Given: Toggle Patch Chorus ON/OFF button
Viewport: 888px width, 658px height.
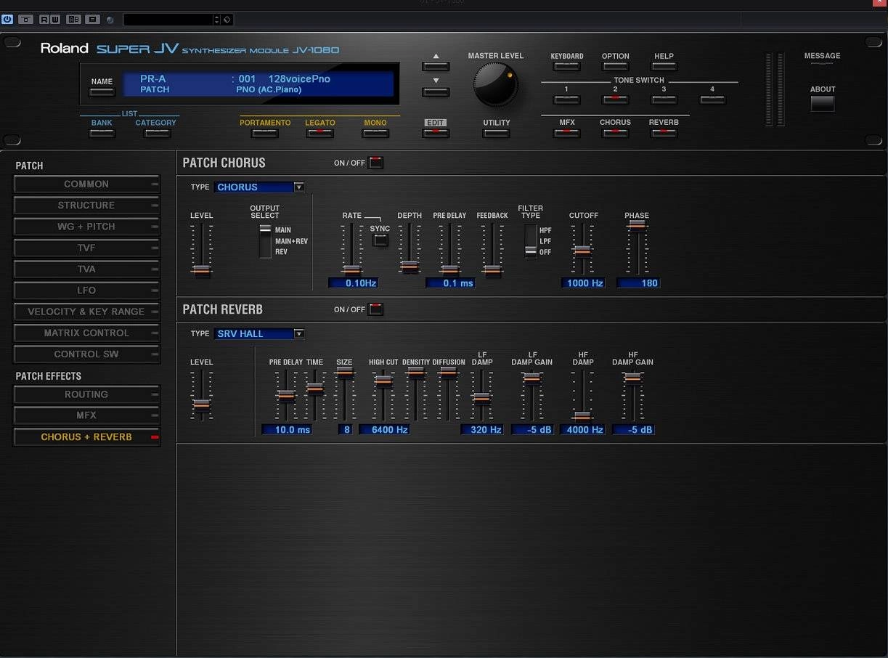Looking at the screenshot, I should pyautogui.click(x=375, y=163).
